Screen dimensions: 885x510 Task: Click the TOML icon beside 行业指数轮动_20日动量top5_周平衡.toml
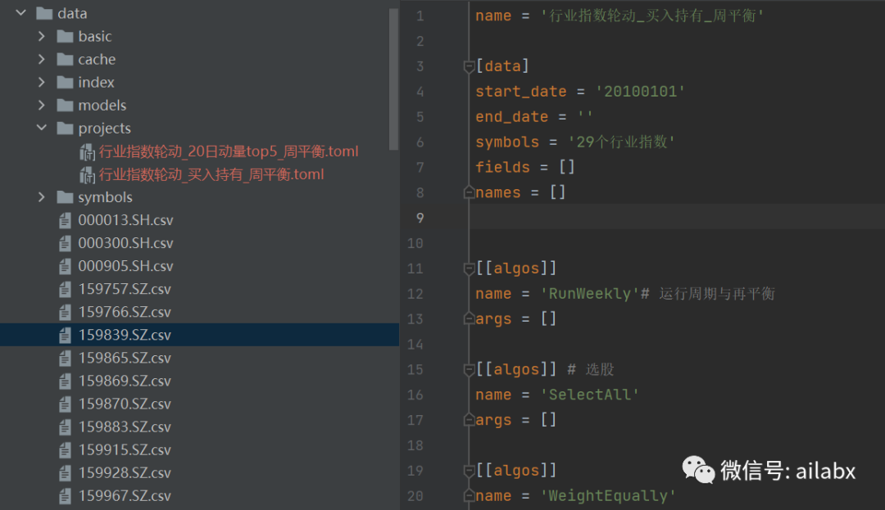(x=87, y=151)
